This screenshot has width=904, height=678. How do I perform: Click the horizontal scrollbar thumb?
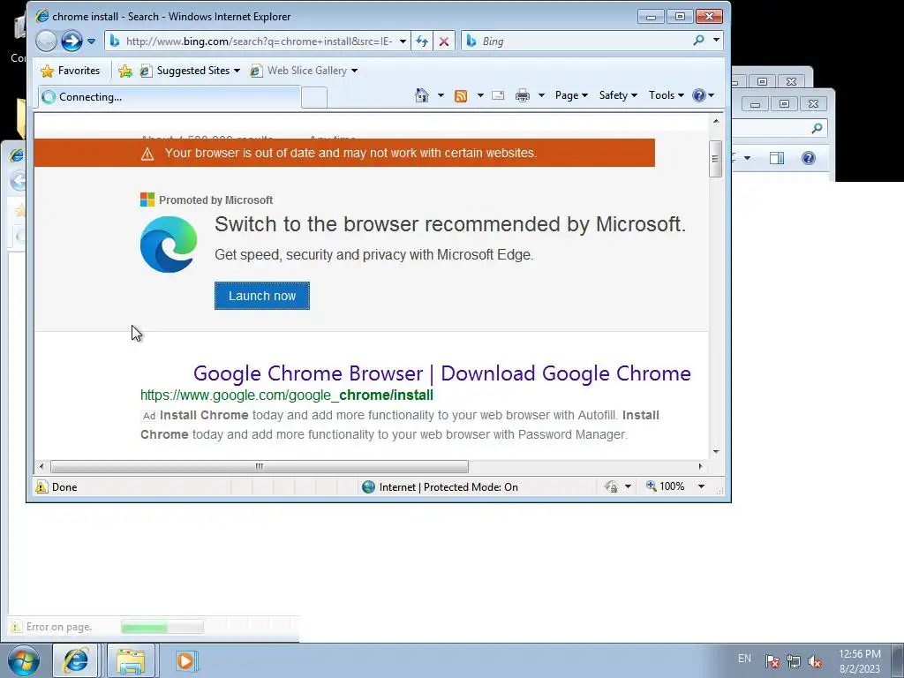point(260,466)
